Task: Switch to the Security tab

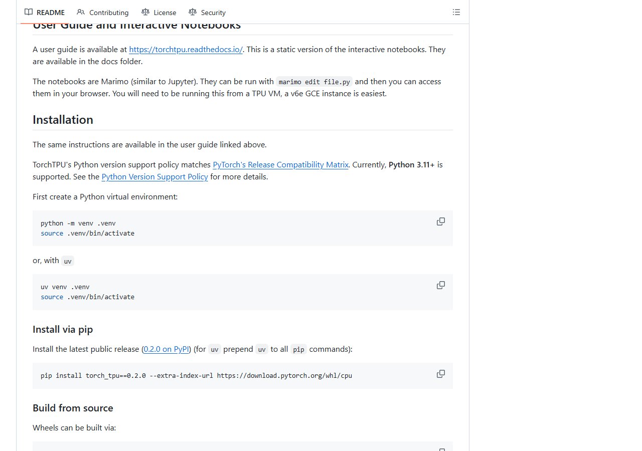Action: point(207,13)
